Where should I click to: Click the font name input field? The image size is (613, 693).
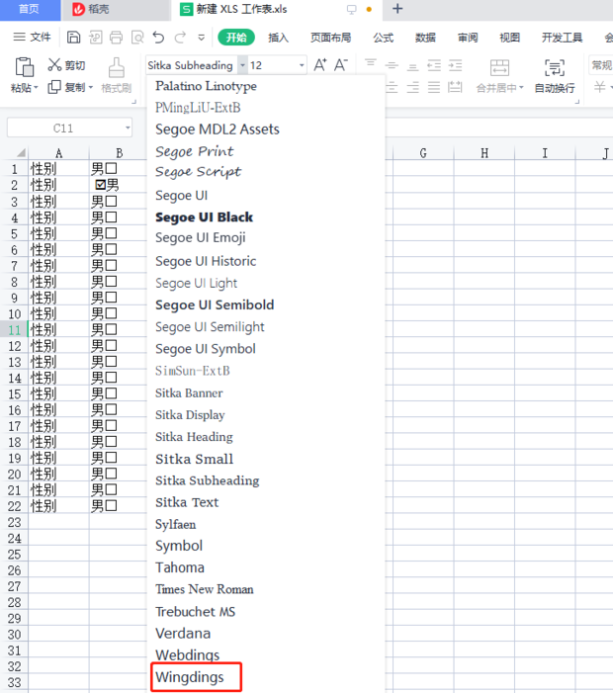pos(192,65)
